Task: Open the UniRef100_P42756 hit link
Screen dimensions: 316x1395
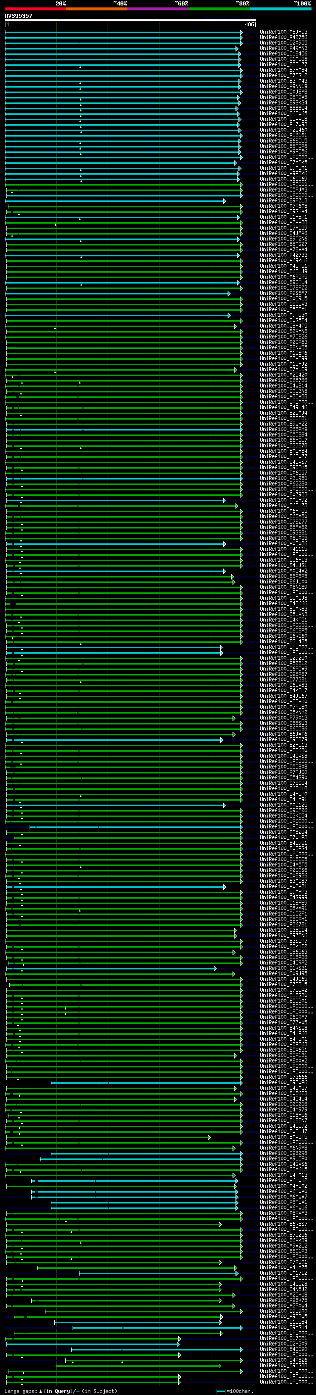Action: pyautogui.click(x=283, y=38)
